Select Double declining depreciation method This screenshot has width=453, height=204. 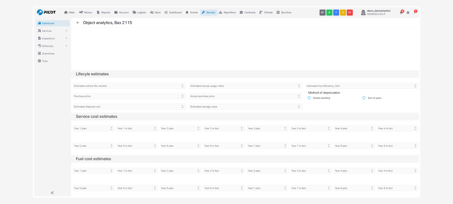[x=309, y=98]
